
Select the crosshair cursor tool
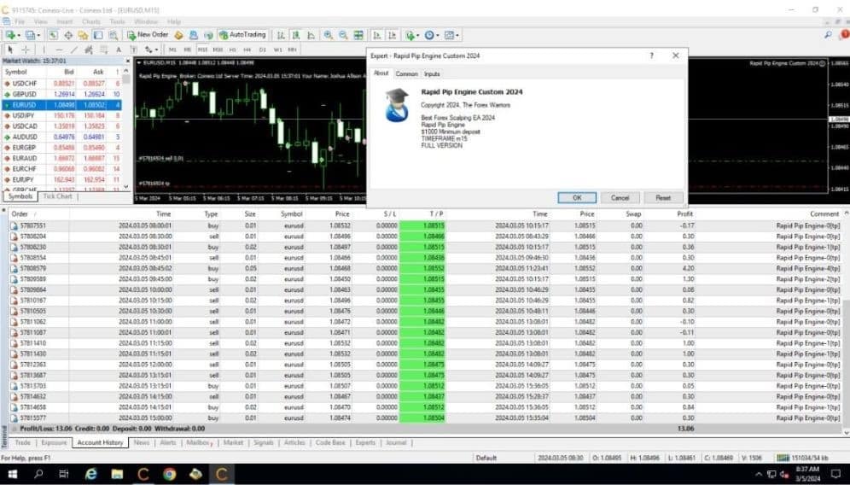(25, 50)
